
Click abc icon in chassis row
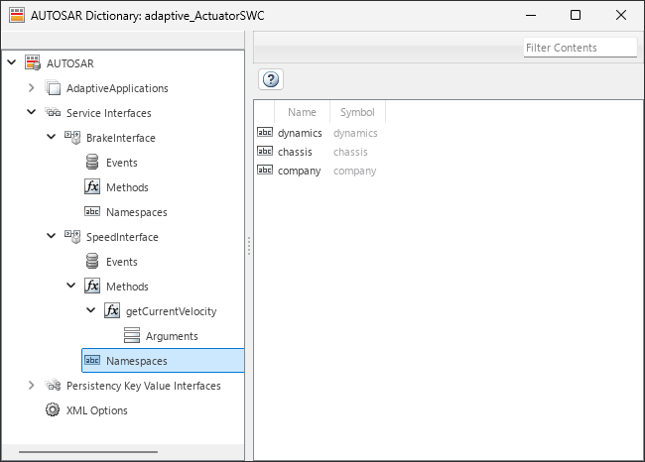(265, 151)
